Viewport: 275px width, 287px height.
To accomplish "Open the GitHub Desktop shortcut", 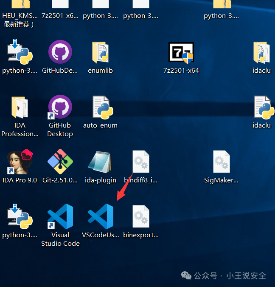I will pyautogui.click(x=60, y=107).
